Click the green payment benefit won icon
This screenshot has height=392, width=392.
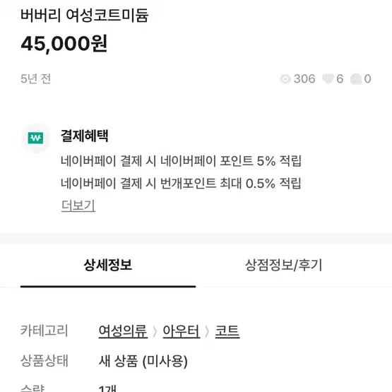point(35,138)
